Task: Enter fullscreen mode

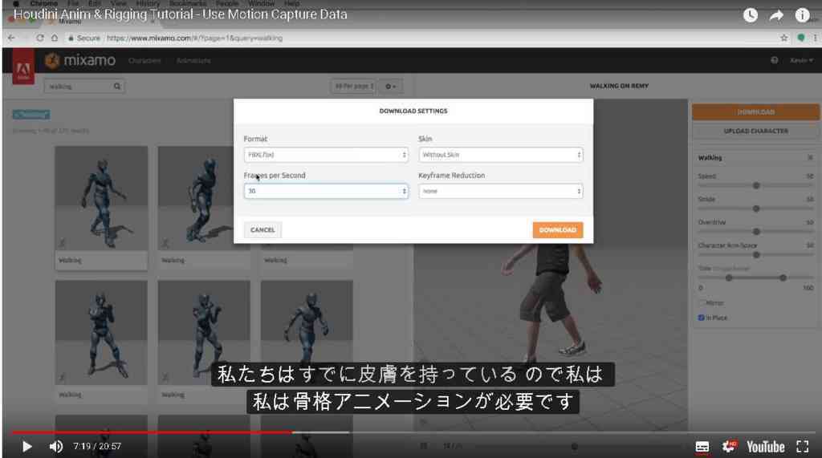Action: (x=802, y=447)
